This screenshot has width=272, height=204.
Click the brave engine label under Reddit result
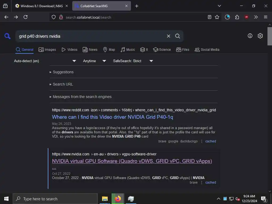pos(162,141)
